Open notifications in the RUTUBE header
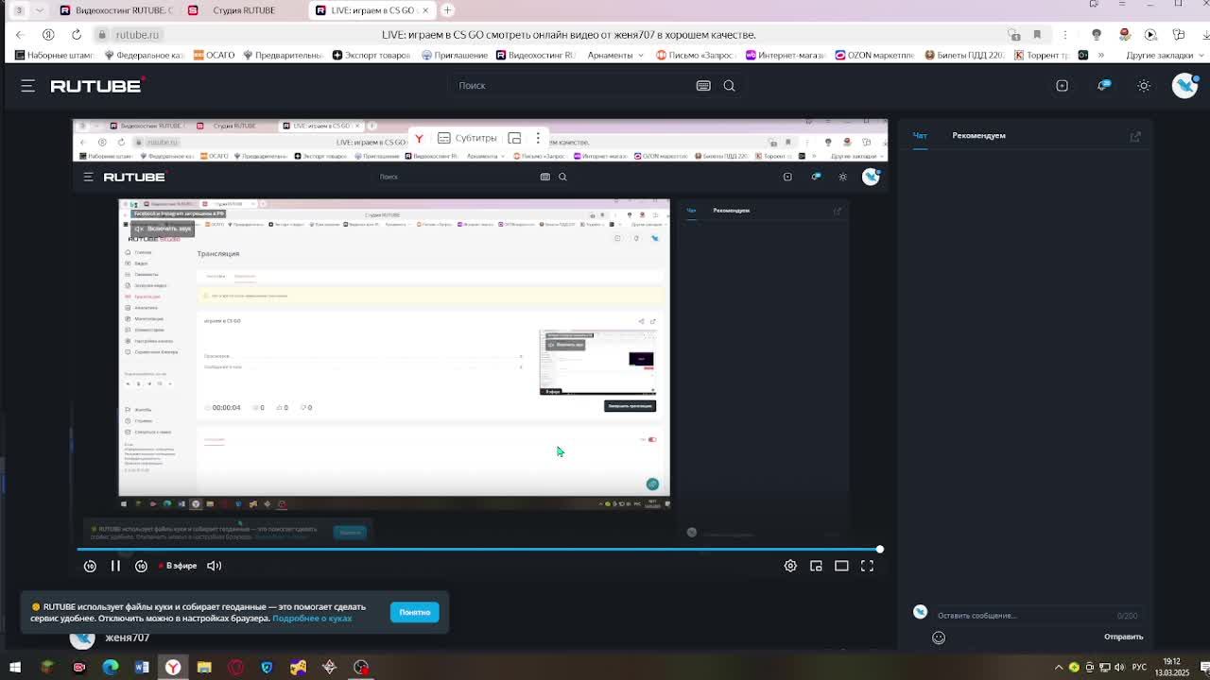The width and height of the screenshot is (1210, 680). (1103, 86)
